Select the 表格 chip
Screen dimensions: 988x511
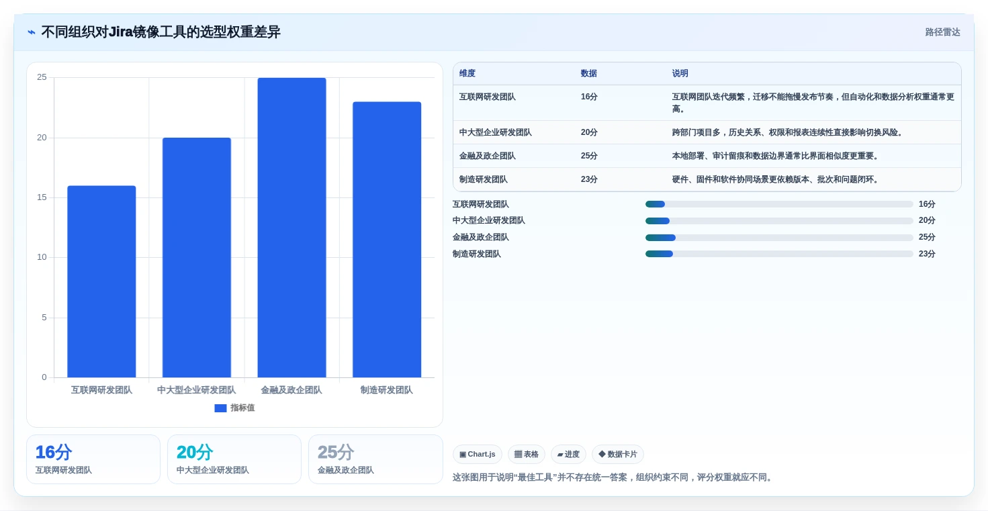tap(527, 454)
